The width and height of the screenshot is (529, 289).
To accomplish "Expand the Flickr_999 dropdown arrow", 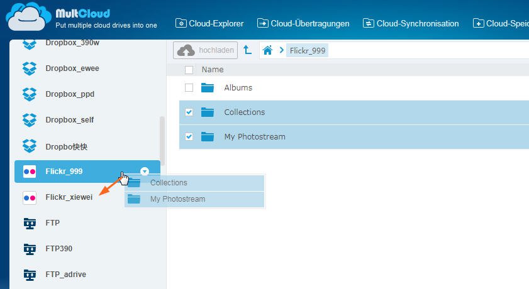I will (145, 171).
